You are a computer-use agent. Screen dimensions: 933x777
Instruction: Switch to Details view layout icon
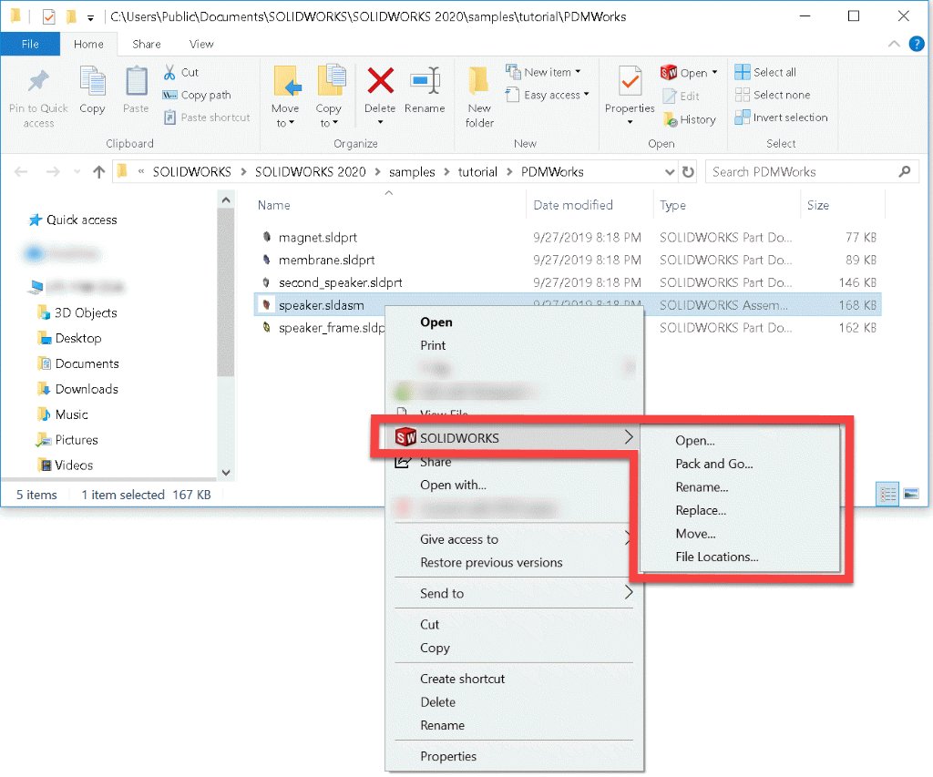[x=887, y=494]
